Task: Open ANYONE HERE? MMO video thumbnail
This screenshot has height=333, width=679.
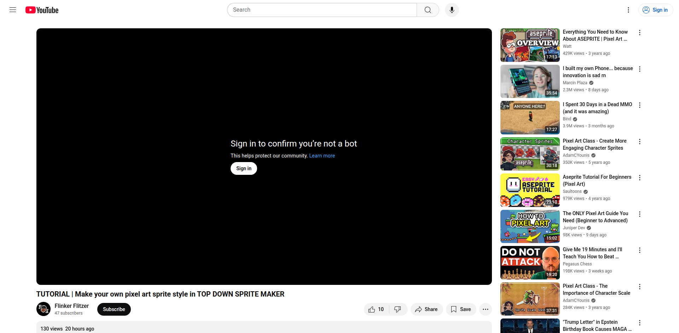Action: [x=530, y=117]
